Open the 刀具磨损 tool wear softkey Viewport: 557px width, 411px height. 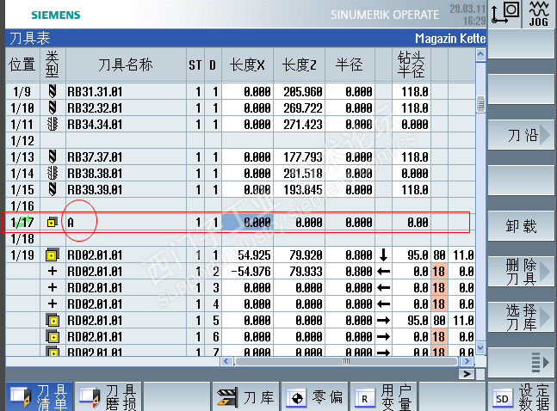[108, 396]
